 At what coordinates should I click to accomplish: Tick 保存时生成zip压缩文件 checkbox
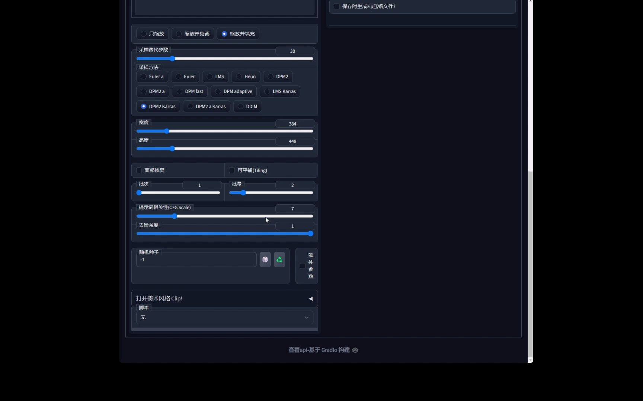point(336,7)
